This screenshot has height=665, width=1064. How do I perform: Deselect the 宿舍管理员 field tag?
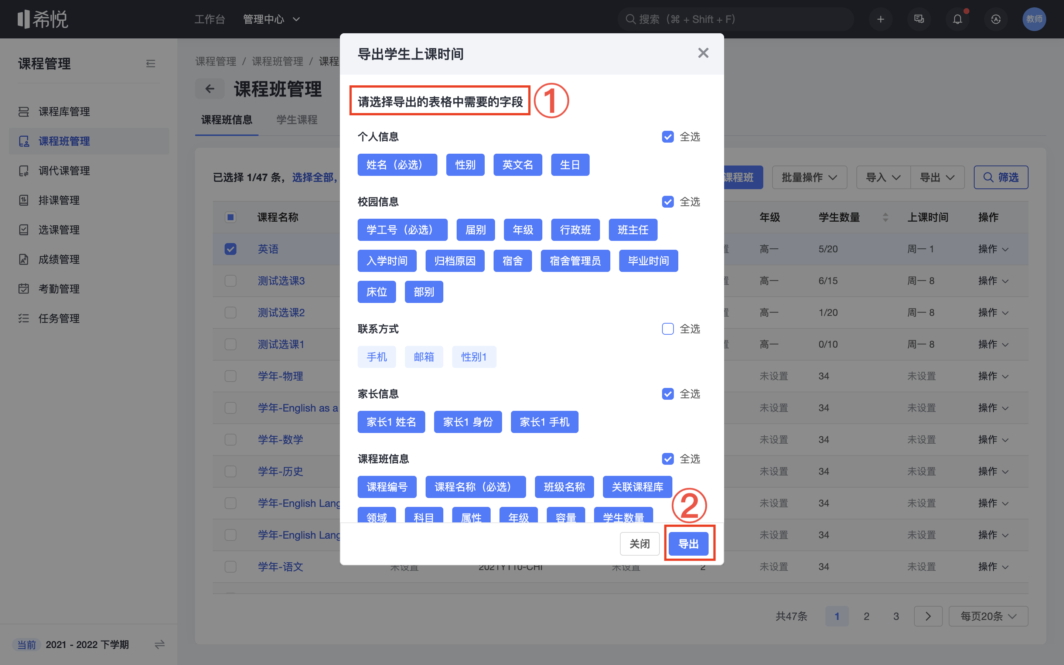[x=575, y=261]
